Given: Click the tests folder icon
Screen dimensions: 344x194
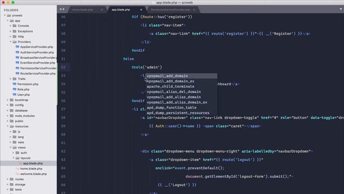Looking at the screenshot, I should coord(12,189).
